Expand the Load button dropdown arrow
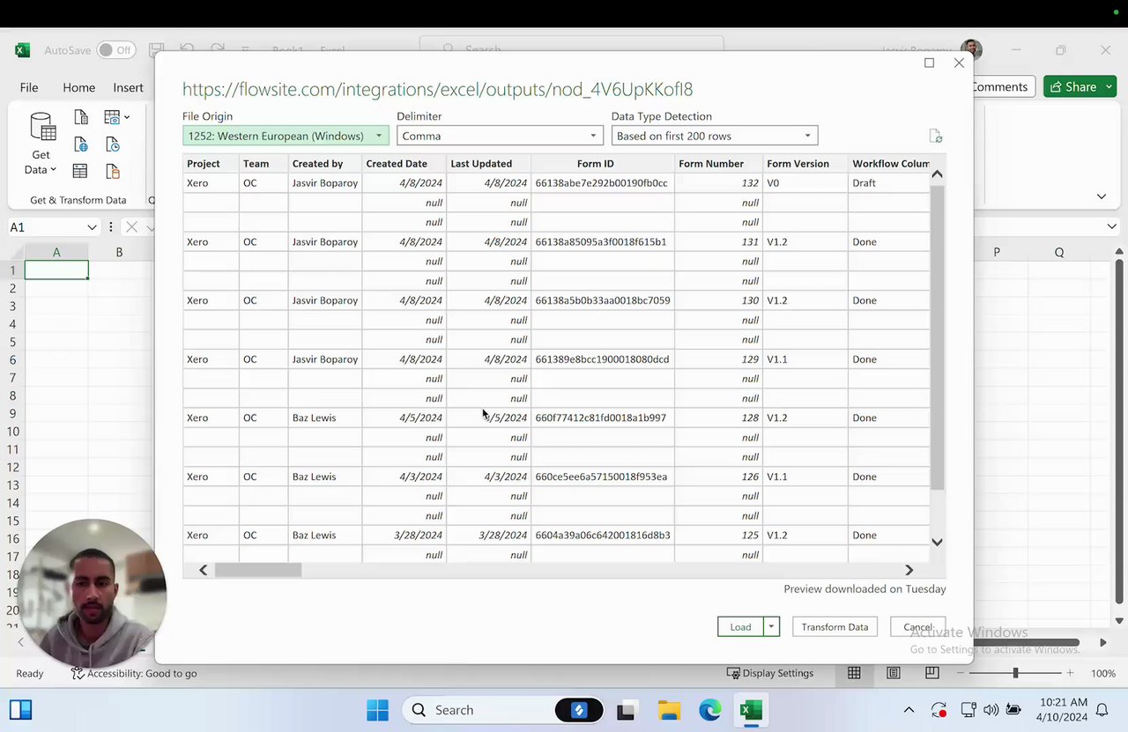 pyautogui.click(x=771, y=626)
